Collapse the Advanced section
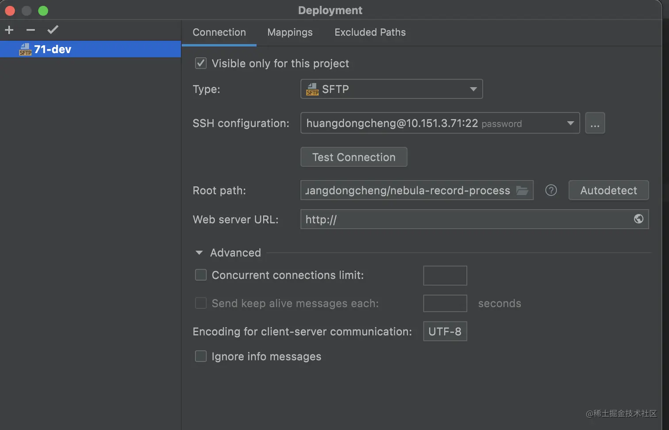Screen dimensions: 669x430 pyautogui.click(x=199, y=253)
